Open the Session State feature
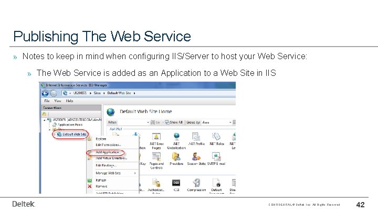Screen dimensions: 378x212 click(x=196, y=159)
